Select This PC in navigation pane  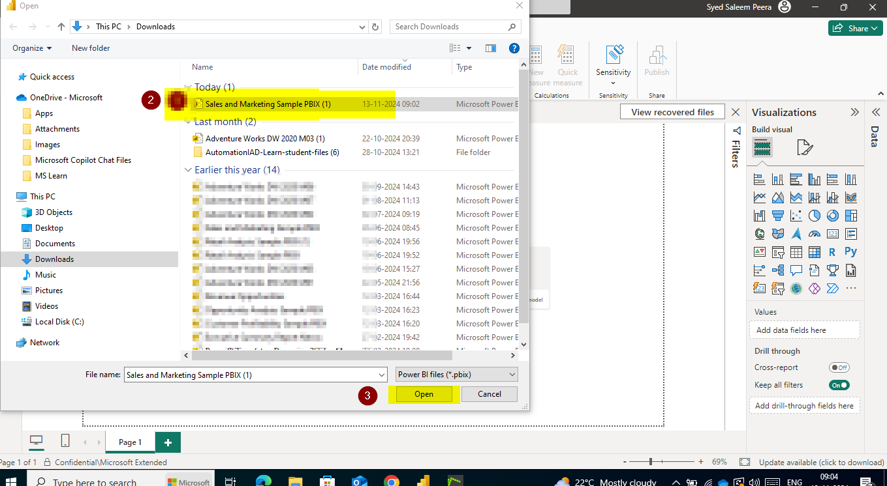42,197
